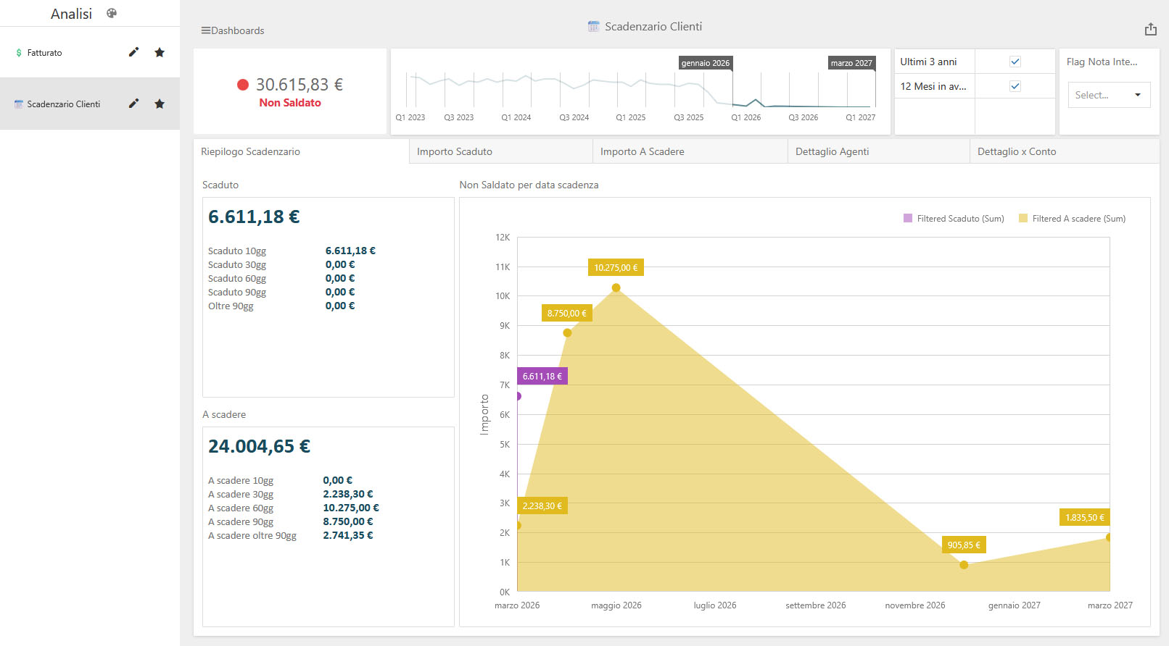
Task: Open the Flag Nota Inte... Select dropdown
Action: (x=1109, y=95)
